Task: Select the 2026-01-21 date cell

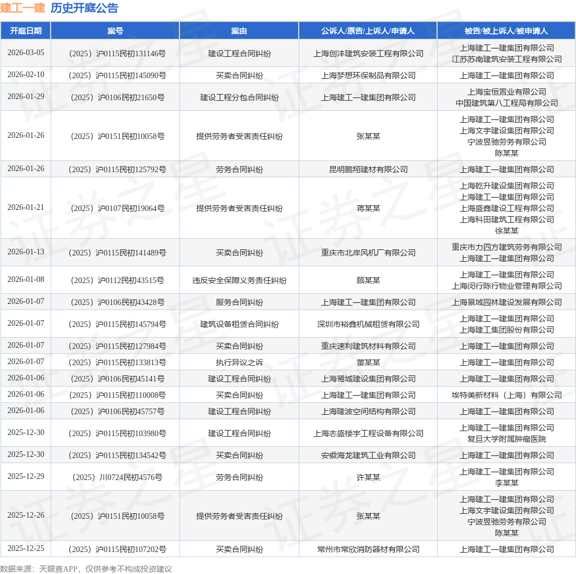Action: point(26,208)
